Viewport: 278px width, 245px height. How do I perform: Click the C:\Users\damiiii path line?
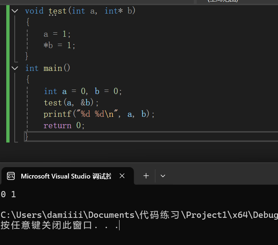pyautogui.click(x=139, y=215)
